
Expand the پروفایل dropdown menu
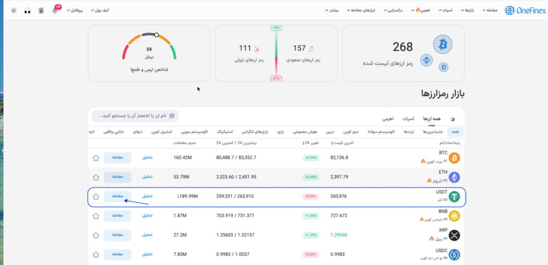tap(74, 11)
